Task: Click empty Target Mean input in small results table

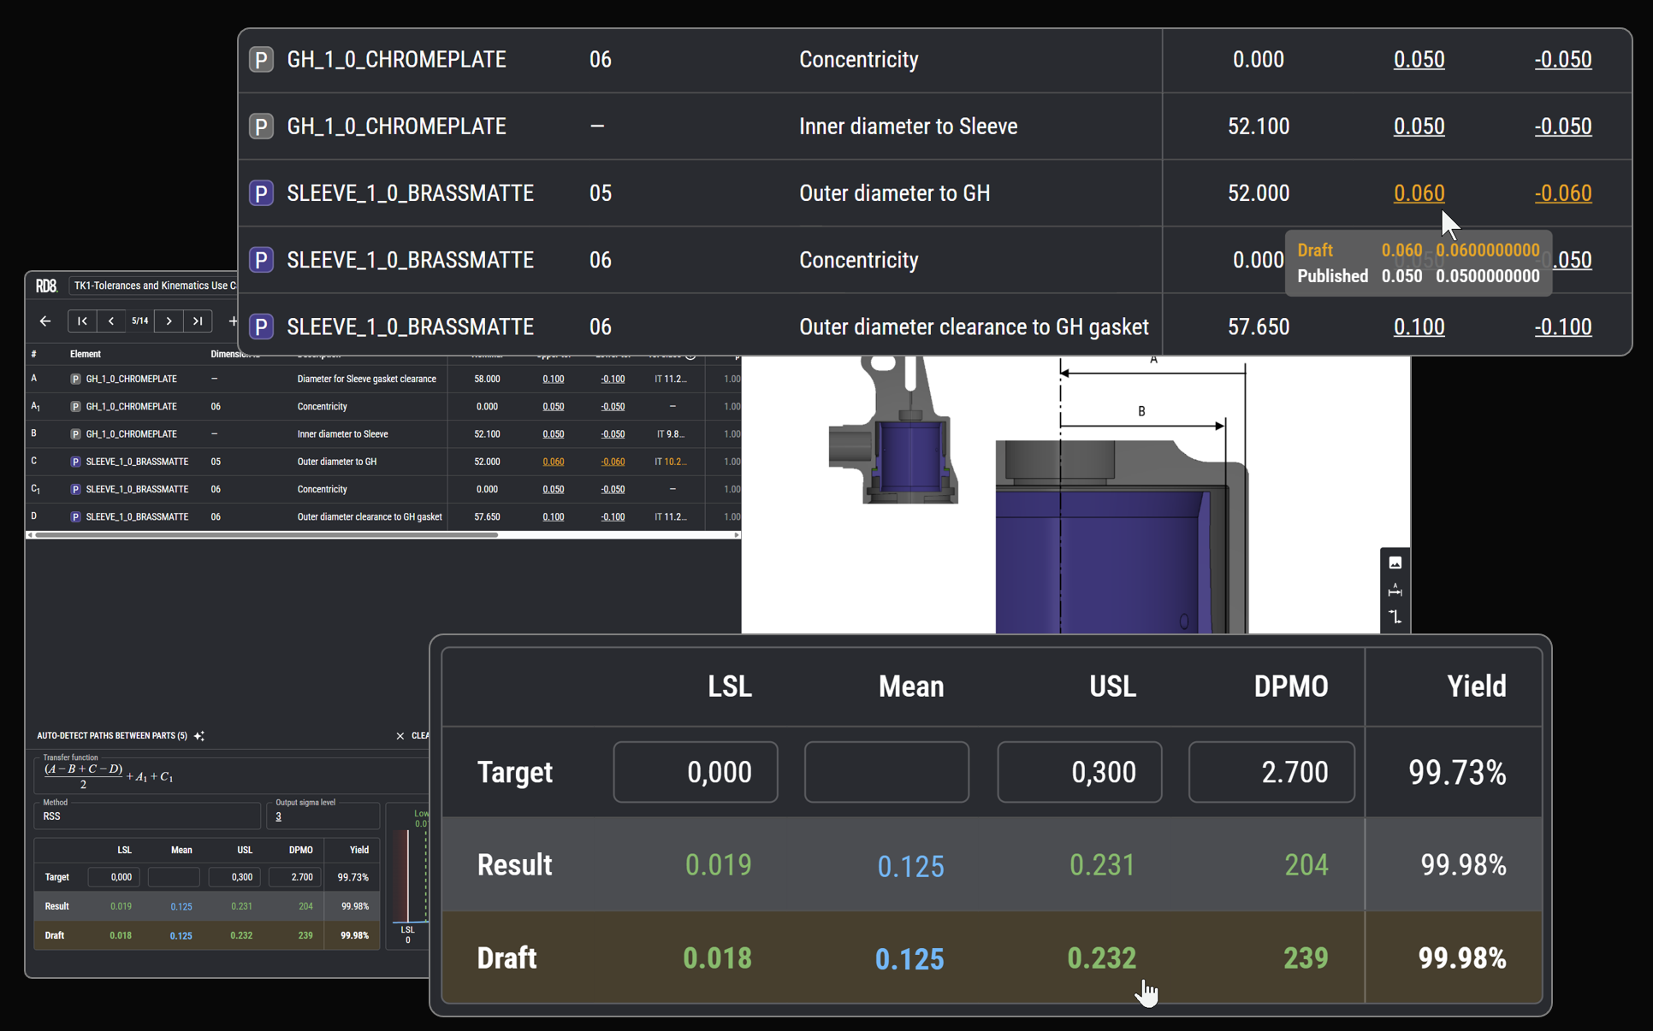Action: [174, 877]
